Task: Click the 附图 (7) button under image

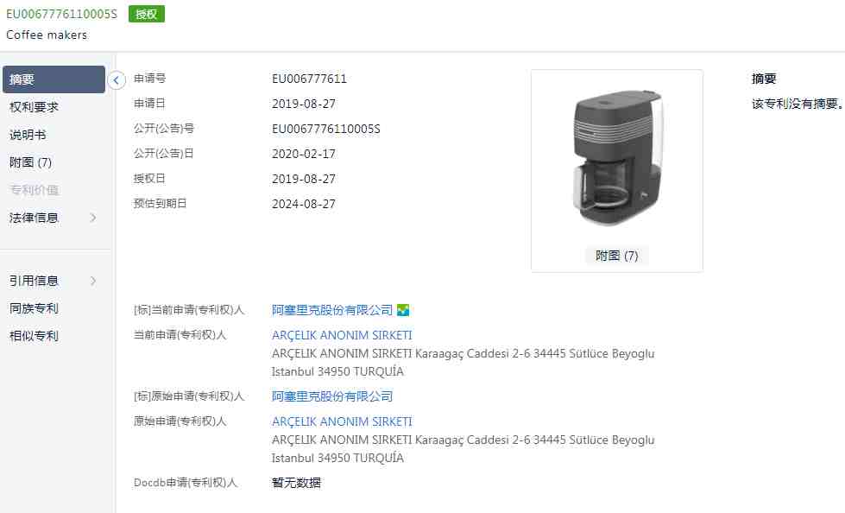Action: (x=617, y=256)
